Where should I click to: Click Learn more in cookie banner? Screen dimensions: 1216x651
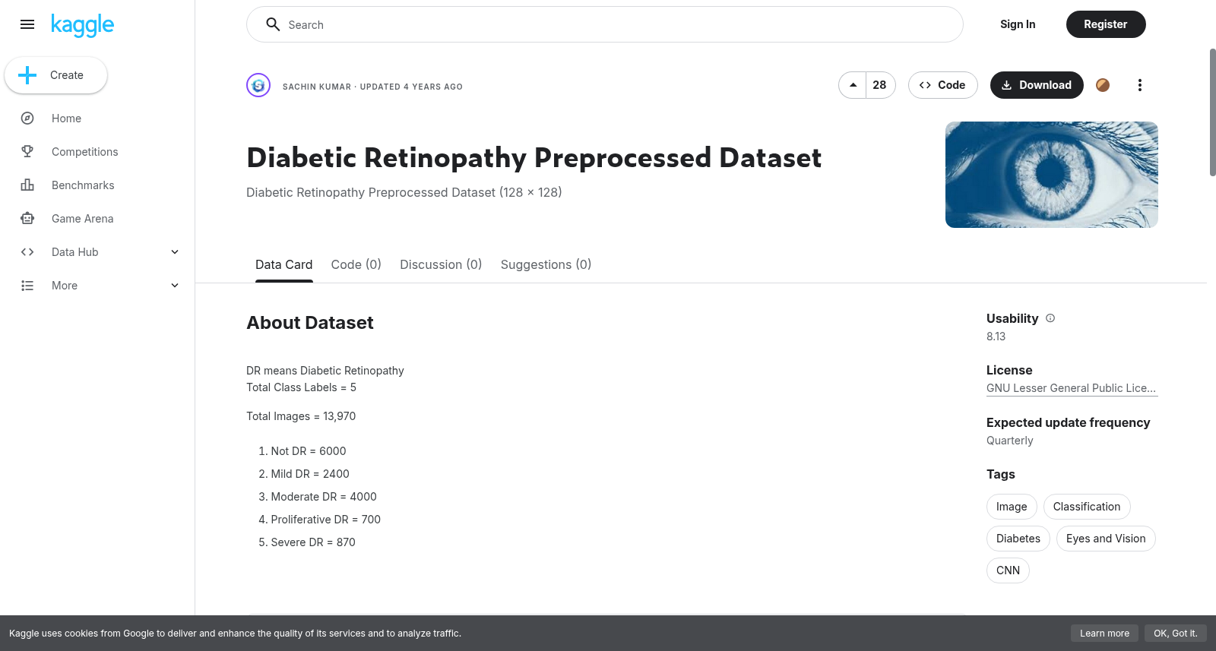1104,634
